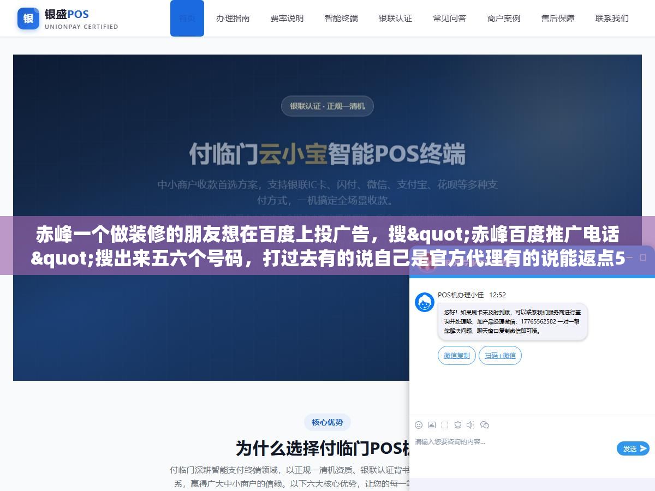Screen dimensions: 655x491
Task: Click the POS机办理小佳 agent name
Action: click(x=461, y=295)
